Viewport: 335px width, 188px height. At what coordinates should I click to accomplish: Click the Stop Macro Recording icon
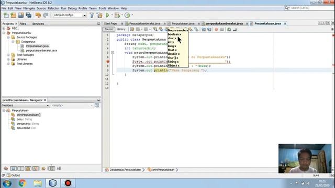coord(222,29)
